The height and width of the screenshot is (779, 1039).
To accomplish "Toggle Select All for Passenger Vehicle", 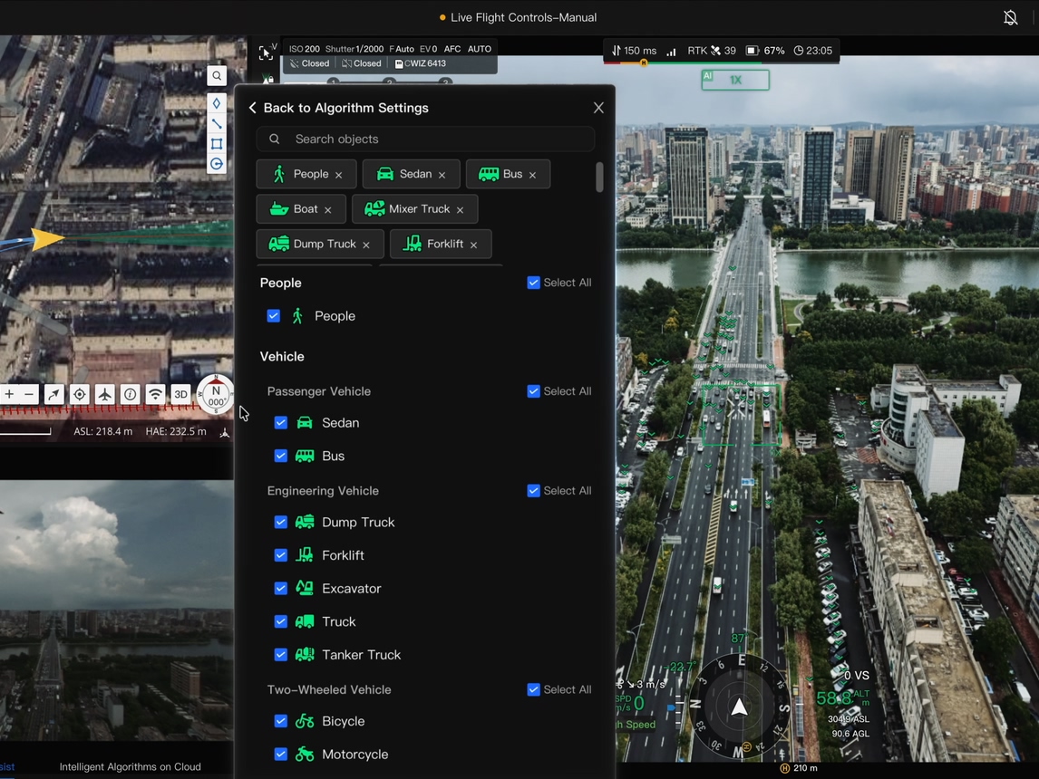I will point(533,391).
